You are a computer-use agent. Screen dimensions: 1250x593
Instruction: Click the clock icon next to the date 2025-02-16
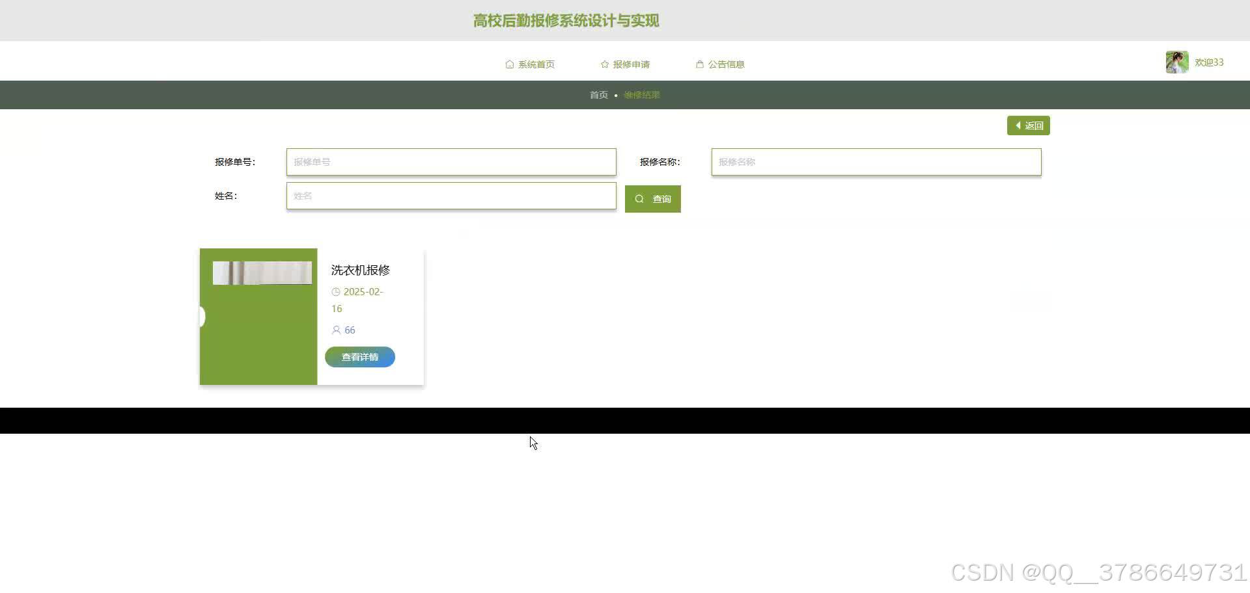click(x=335, y=292)
